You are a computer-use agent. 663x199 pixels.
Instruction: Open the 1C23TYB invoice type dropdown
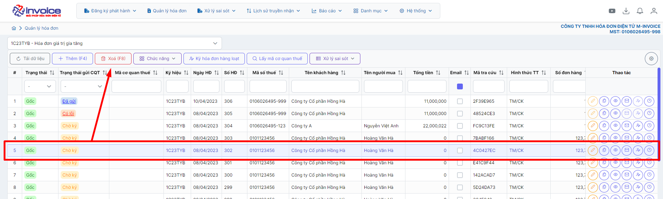click(x=114, y=43)
